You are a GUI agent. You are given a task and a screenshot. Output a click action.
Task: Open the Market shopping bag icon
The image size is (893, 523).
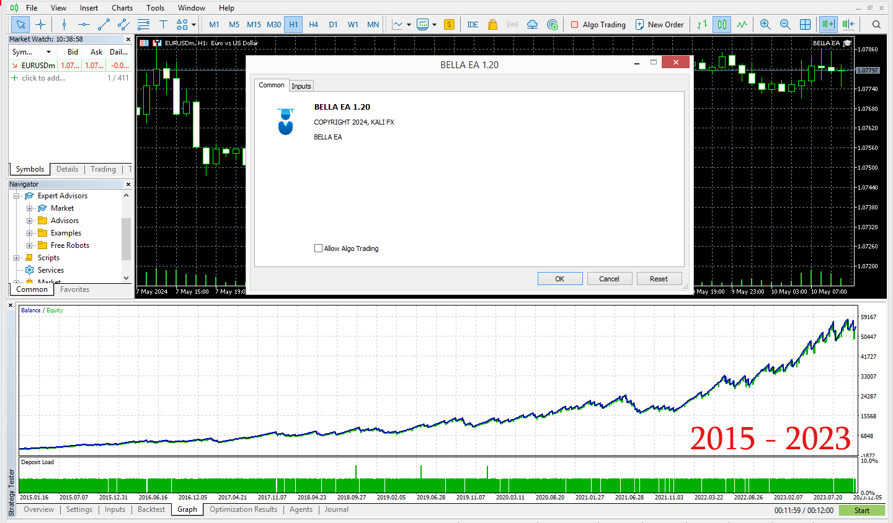(492, 25)
